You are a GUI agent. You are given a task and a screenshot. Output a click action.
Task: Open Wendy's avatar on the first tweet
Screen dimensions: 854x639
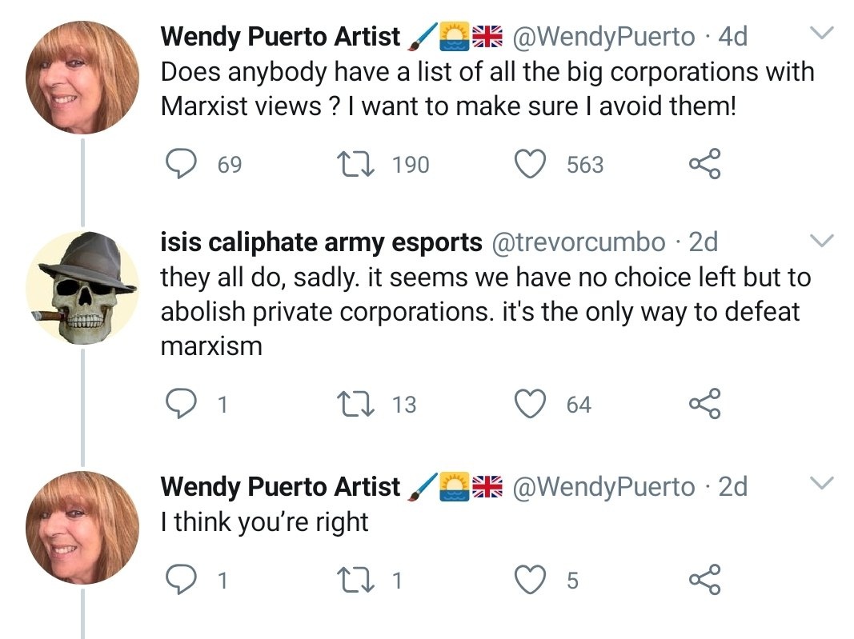coord(82,77)
